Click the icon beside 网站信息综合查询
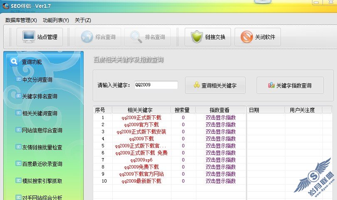The height and width of the screenshot is (200, 337). coord(18,130)
